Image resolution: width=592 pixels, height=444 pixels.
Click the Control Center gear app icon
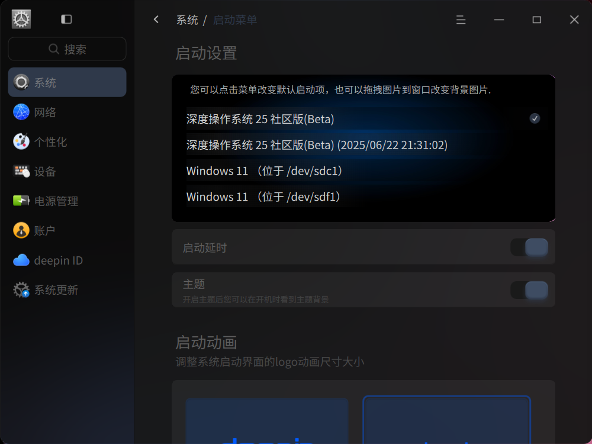coord(21,20)
